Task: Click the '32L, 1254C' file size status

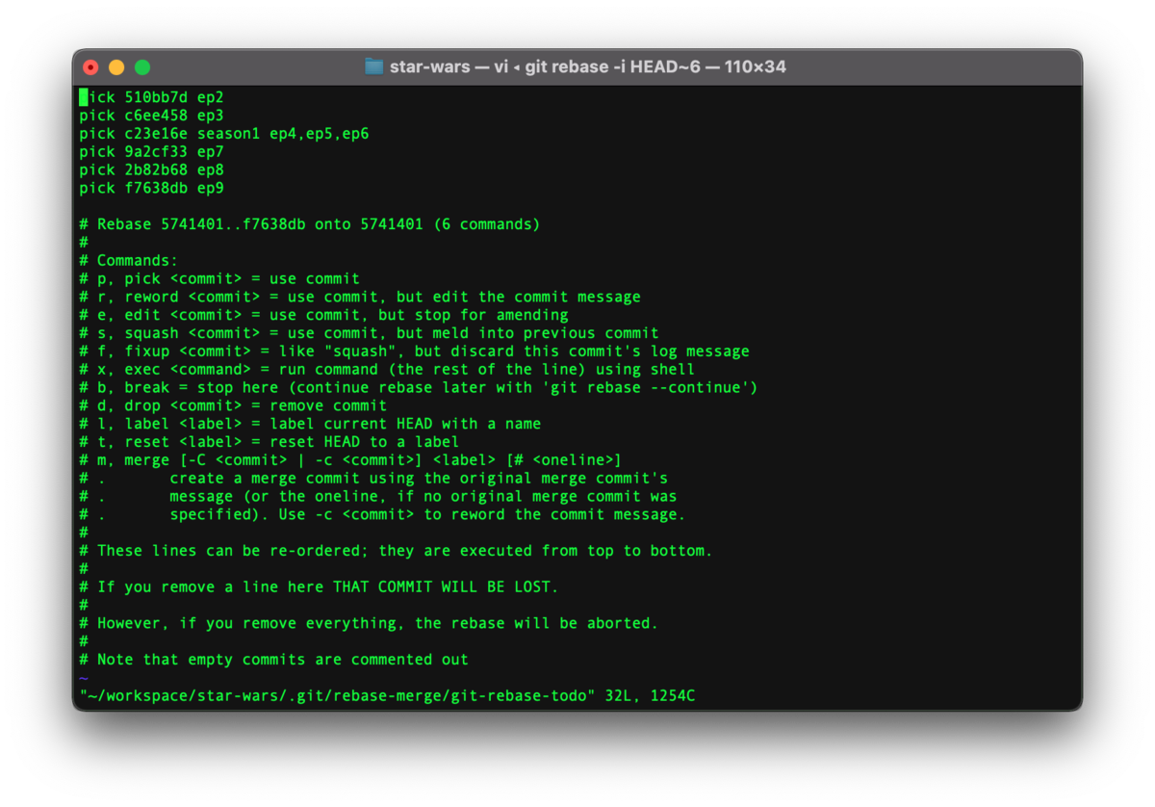Action: [x=651, y=695]
